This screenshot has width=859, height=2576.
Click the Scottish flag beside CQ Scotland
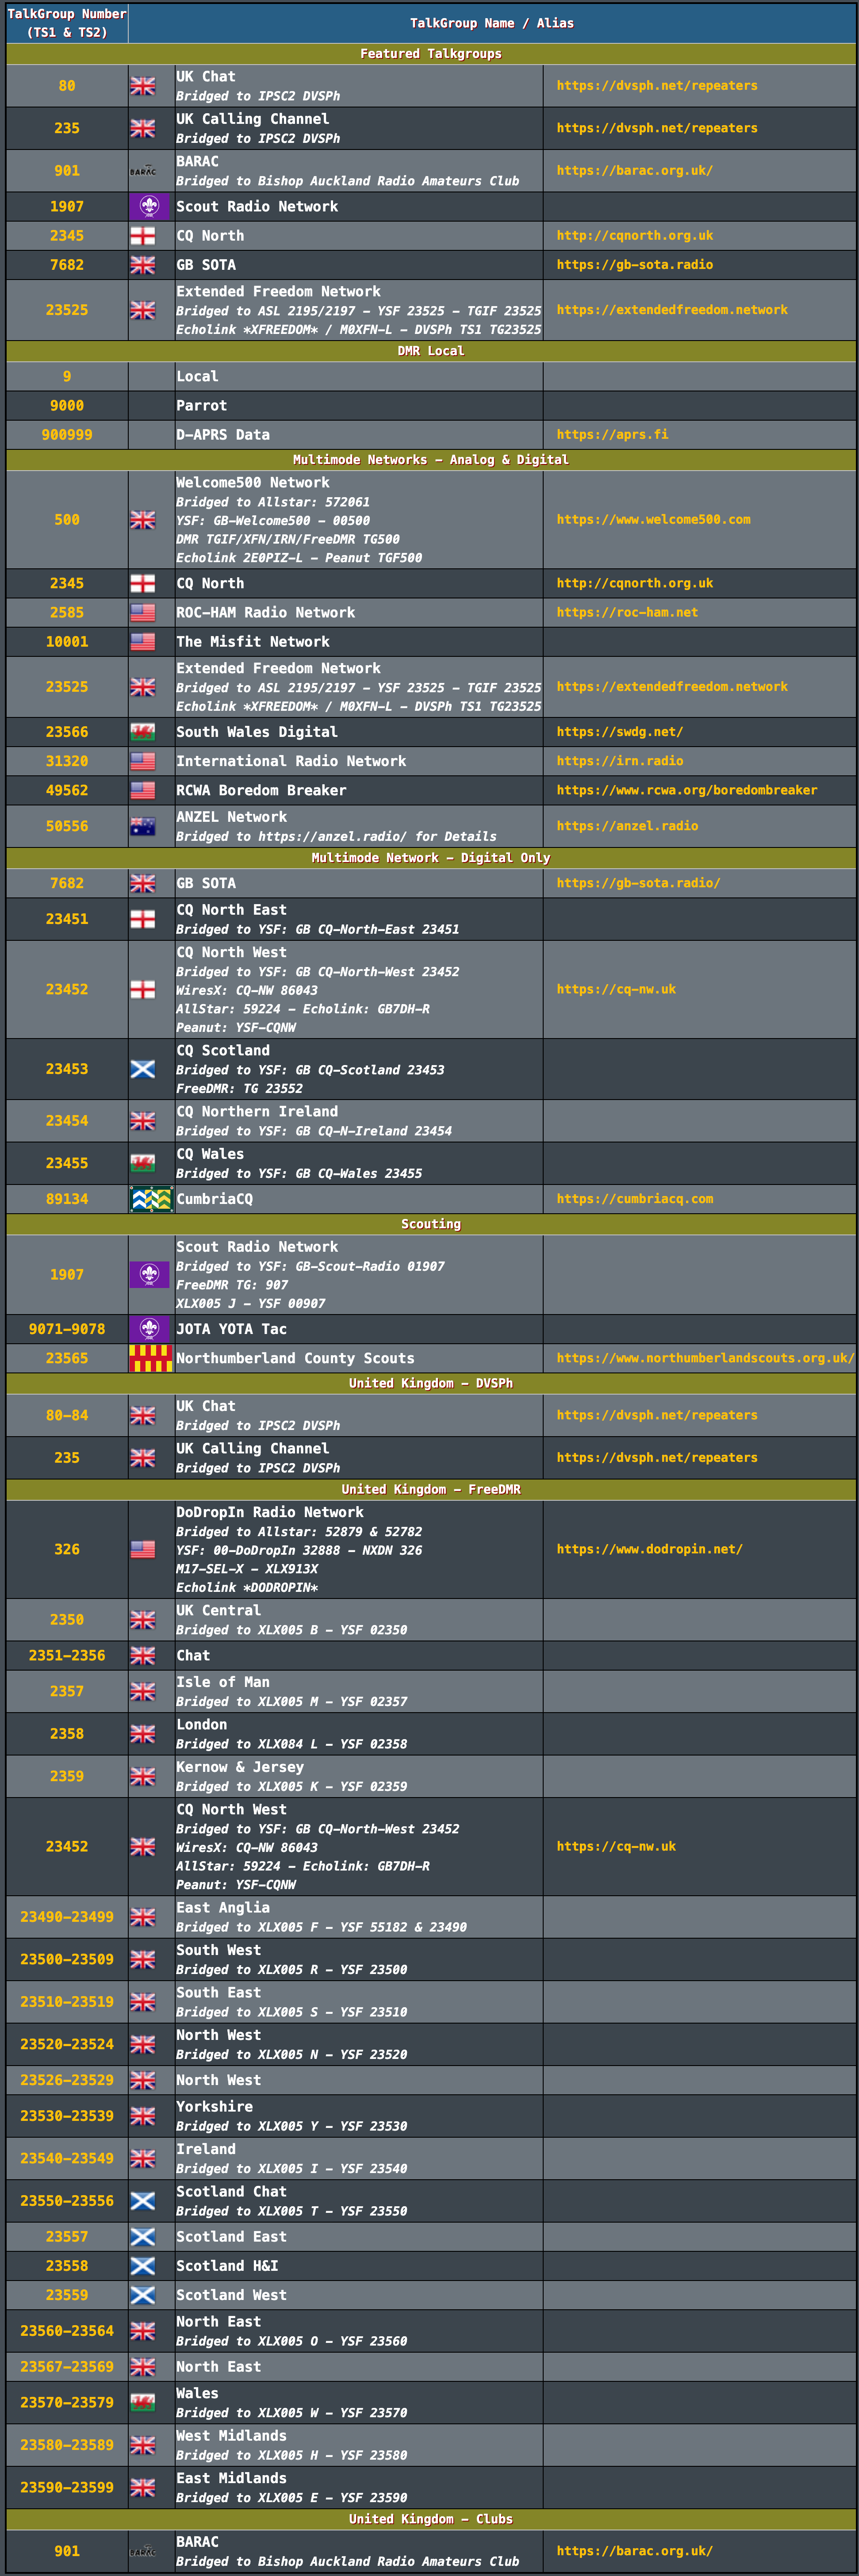(143, 1069)
